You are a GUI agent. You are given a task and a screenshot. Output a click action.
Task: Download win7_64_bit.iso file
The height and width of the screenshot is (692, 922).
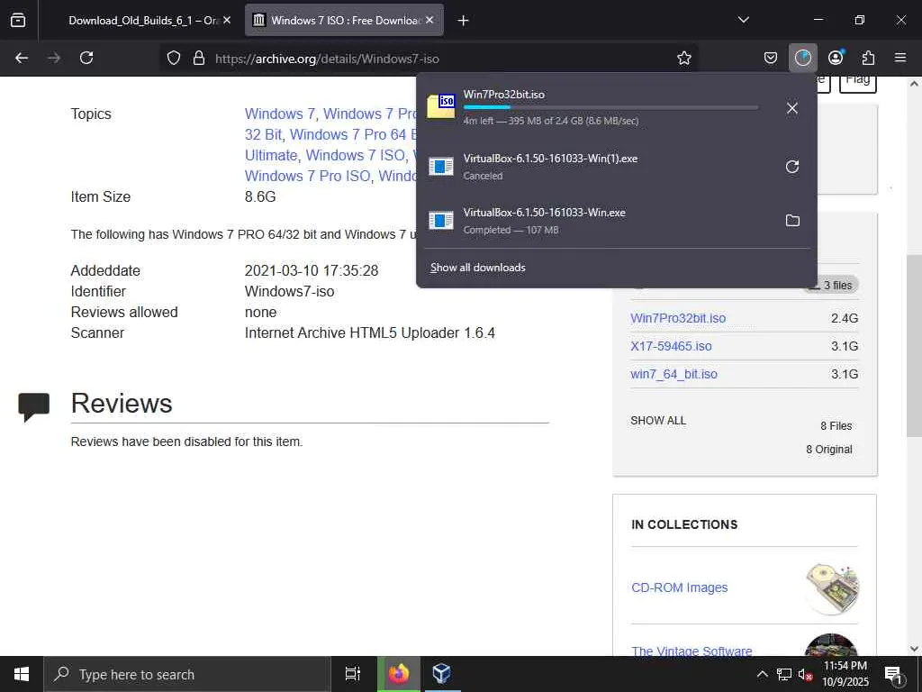[x=673, y=374]
